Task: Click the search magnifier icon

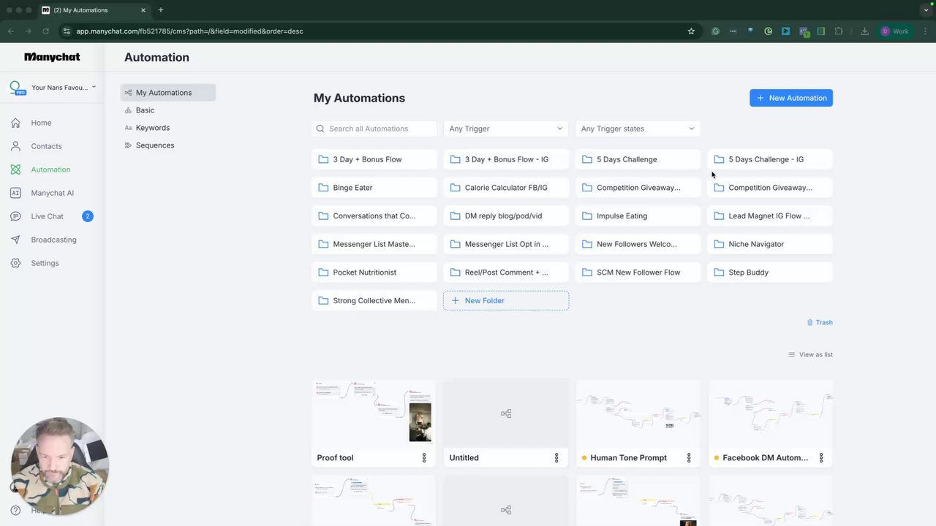Action: [320, 129]
